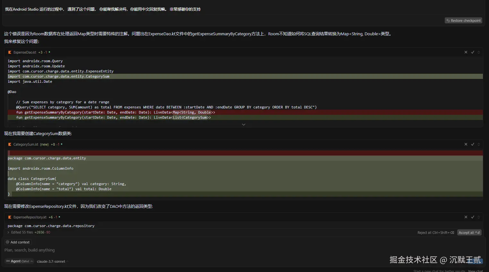Toggle the ExpenseDao.kt code block size chevron
The width and height of the screenshot is (489, 272).
click(479, 52)
